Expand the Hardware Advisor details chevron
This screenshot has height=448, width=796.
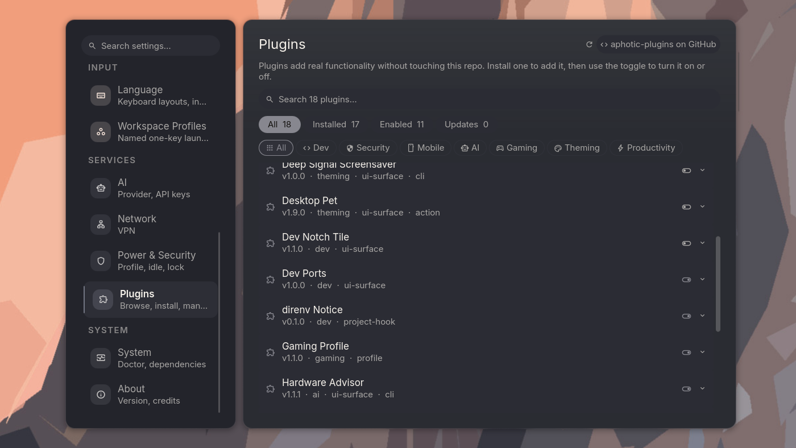(702, 388)
